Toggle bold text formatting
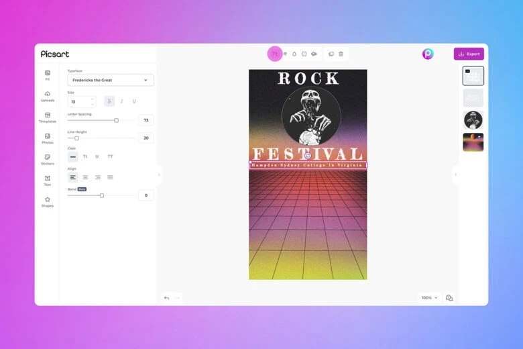 109,101
